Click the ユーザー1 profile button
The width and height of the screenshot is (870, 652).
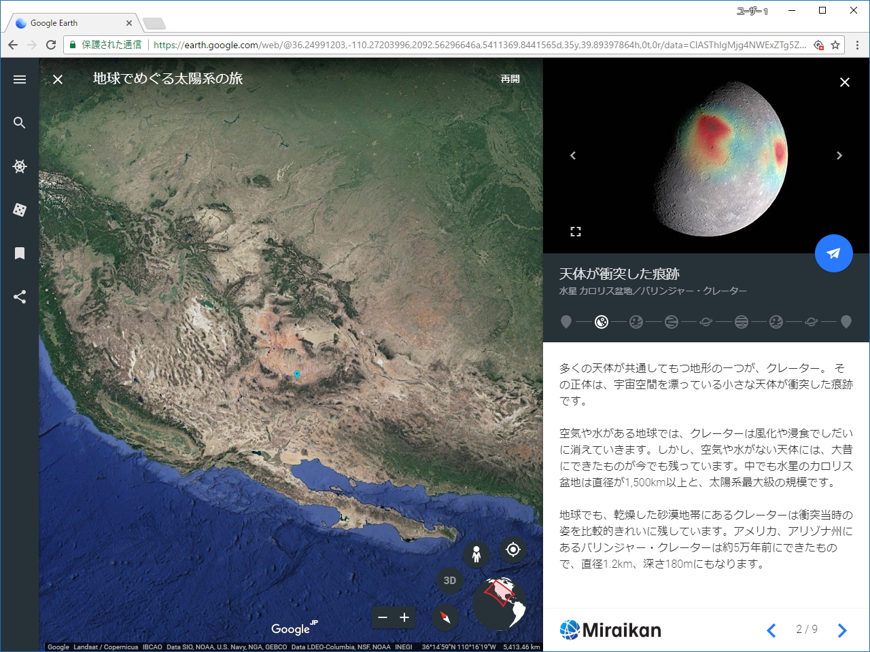[x=752, y=11]
